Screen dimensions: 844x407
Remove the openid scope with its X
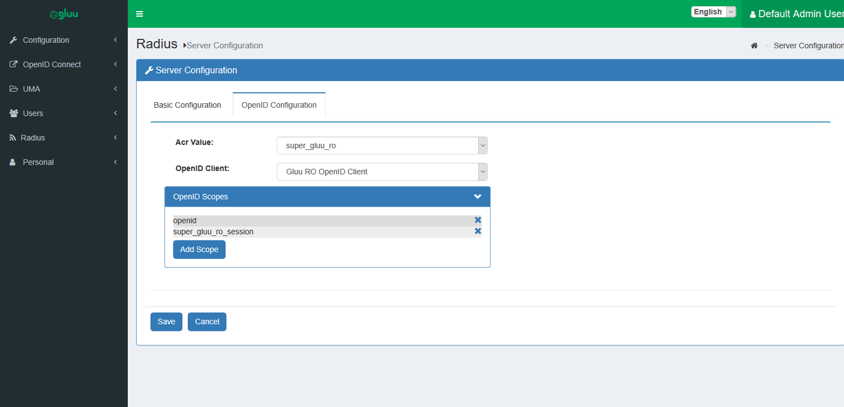tap(477, 219)
